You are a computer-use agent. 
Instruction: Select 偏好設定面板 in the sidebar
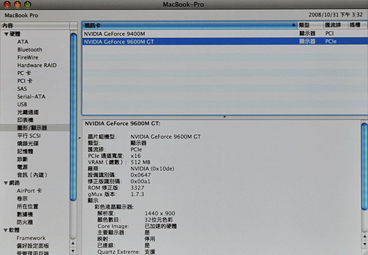pos(33,246)
